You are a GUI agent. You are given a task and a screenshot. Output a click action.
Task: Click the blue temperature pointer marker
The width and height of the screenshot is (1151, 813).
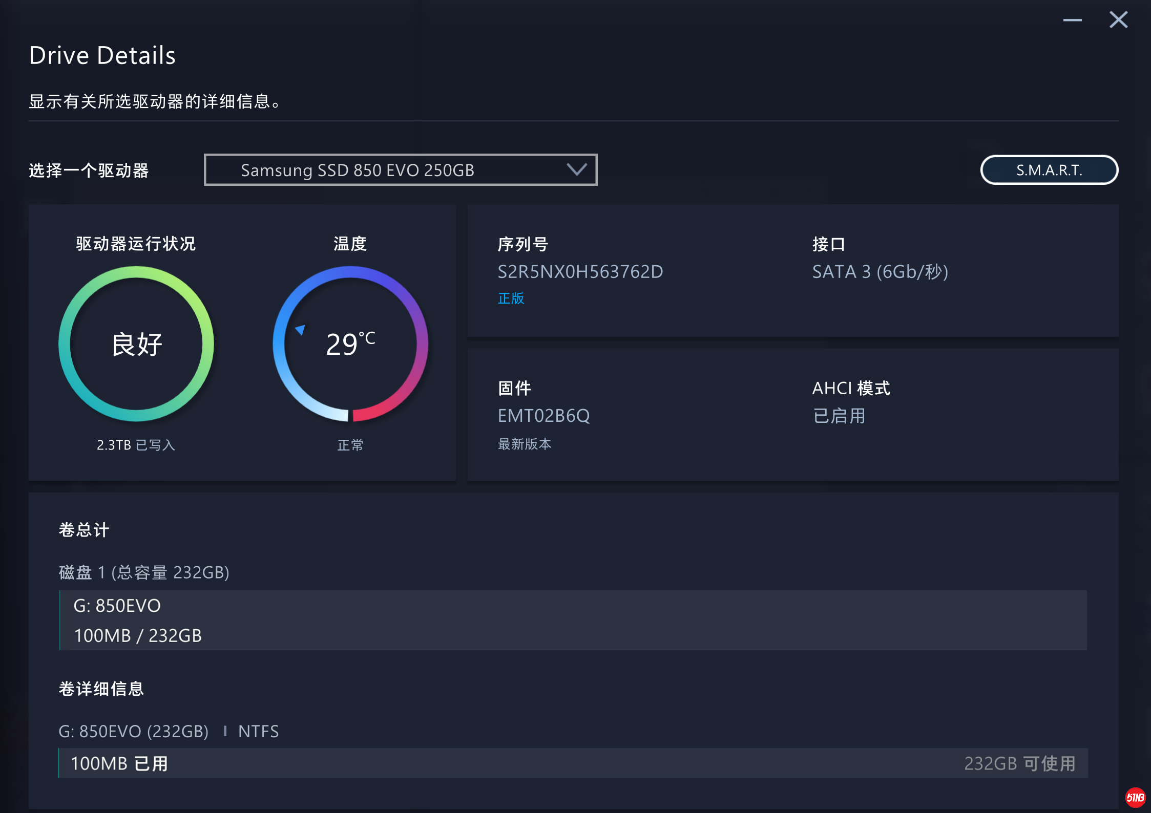pyautogui.click(x=301, y=329)
